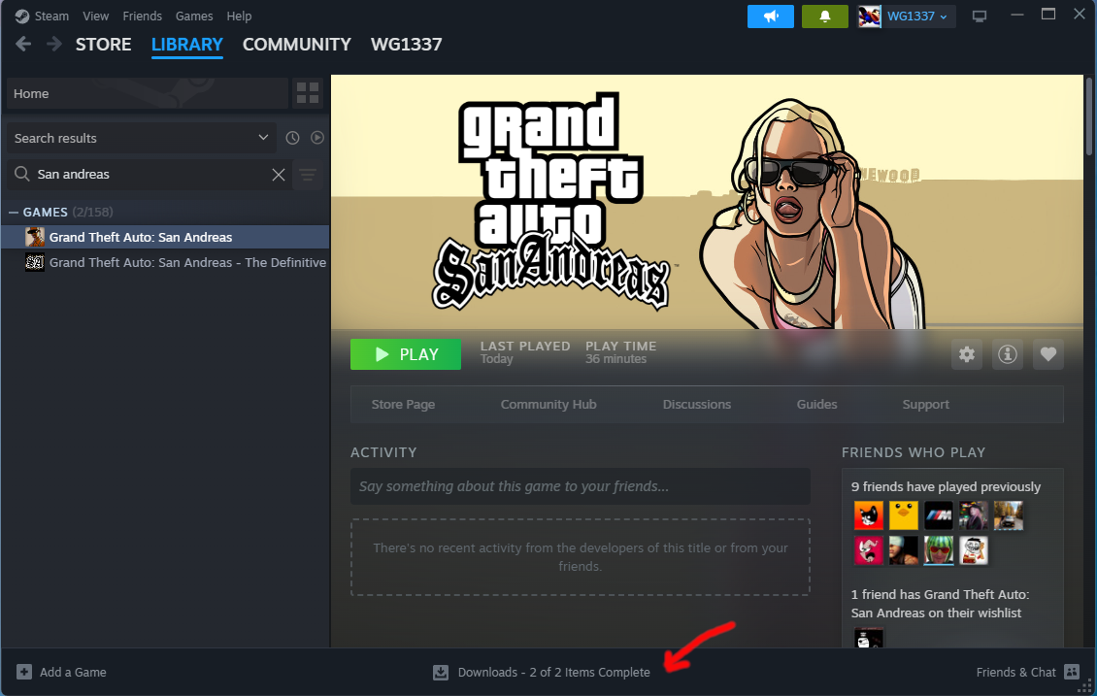Open the Discussions link
This screenshot has height=696, width=1097.
coord(697,405)
